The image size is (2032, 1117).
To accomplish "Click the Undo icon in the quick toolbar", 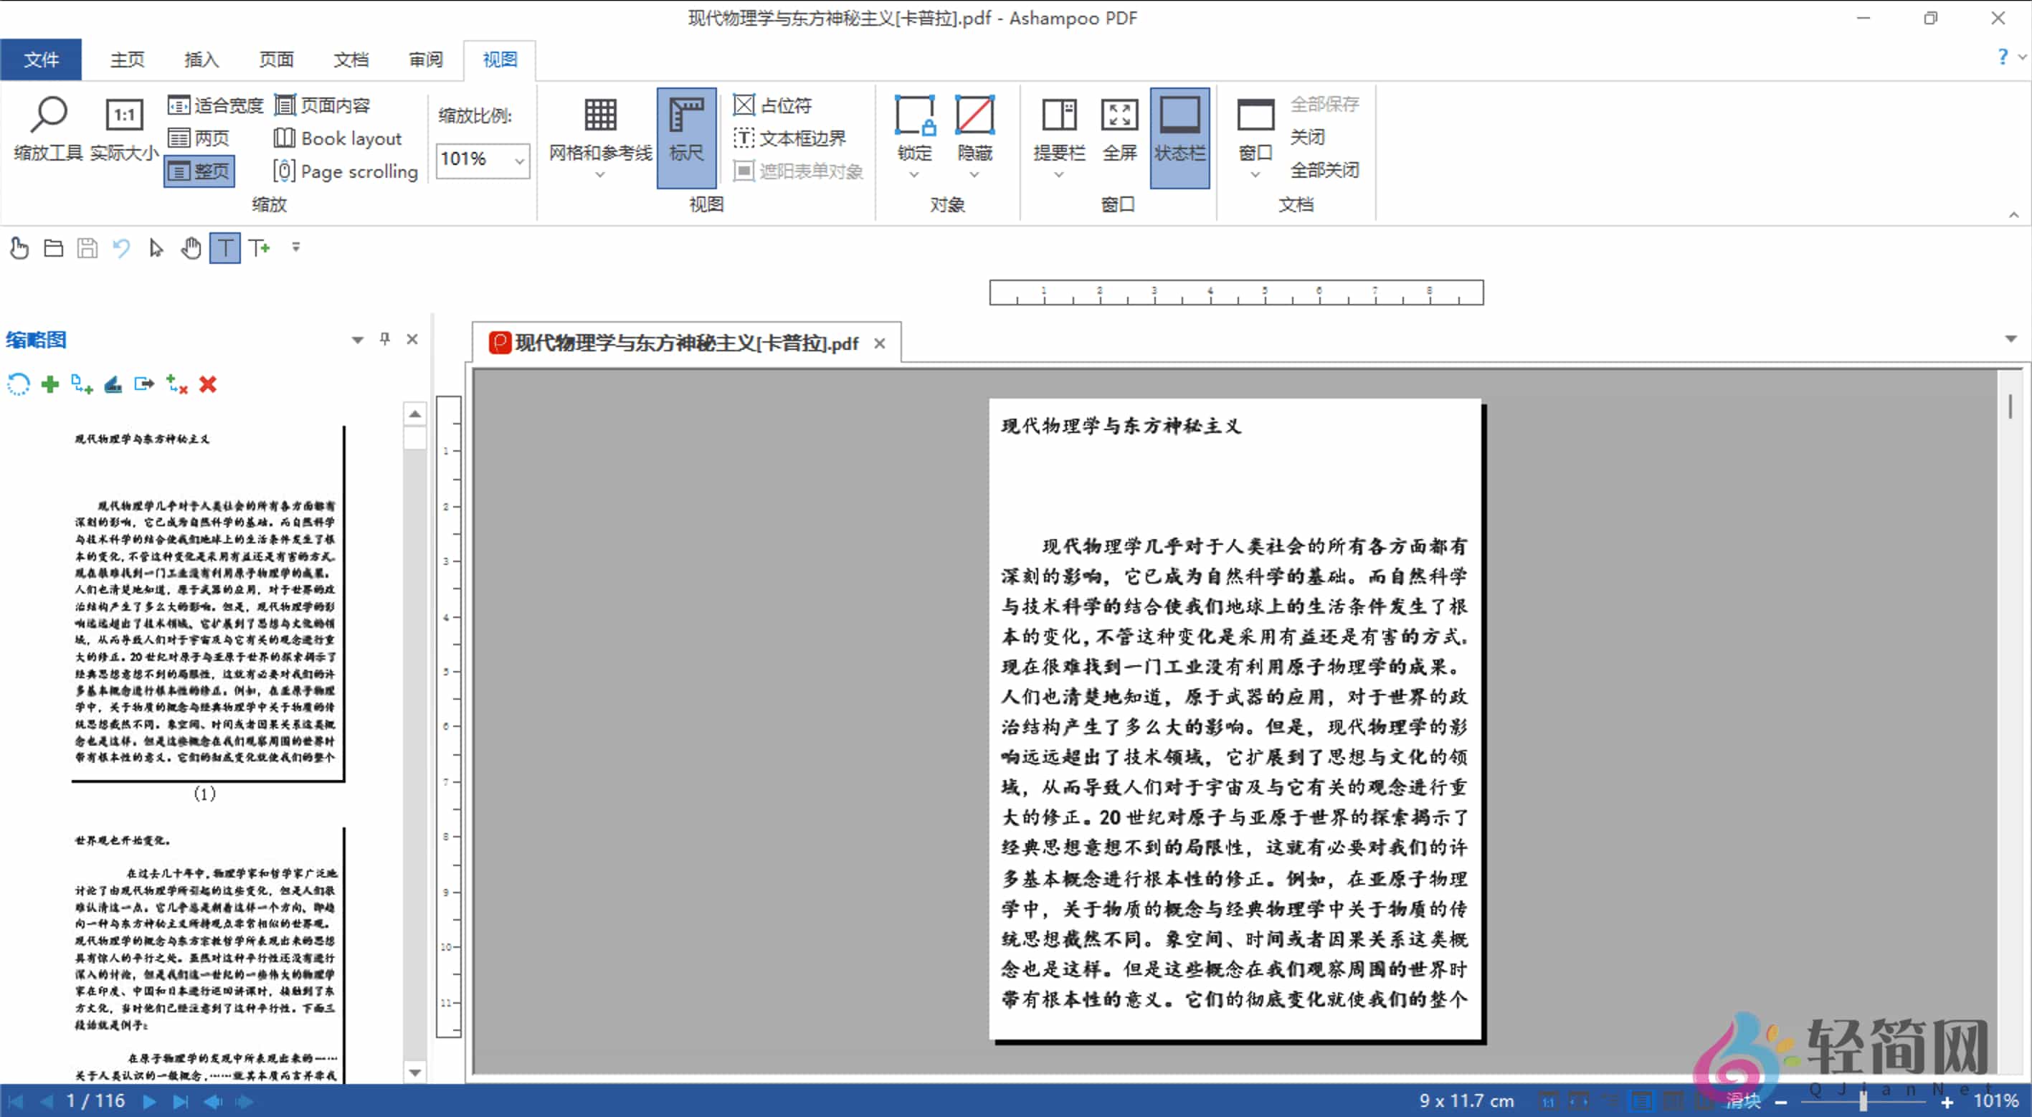I will tap(120, 247).
